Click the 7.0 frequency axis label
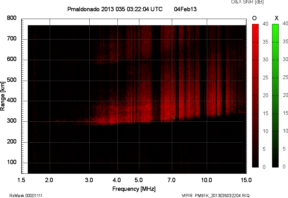 (x=171, y=180)
